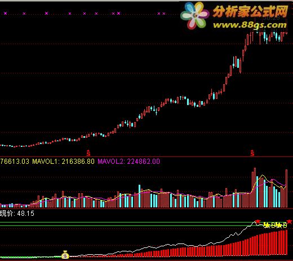The image size is (293, 261).
Task: Click the red star at the indicator line peak
Action: coord(258,221)
